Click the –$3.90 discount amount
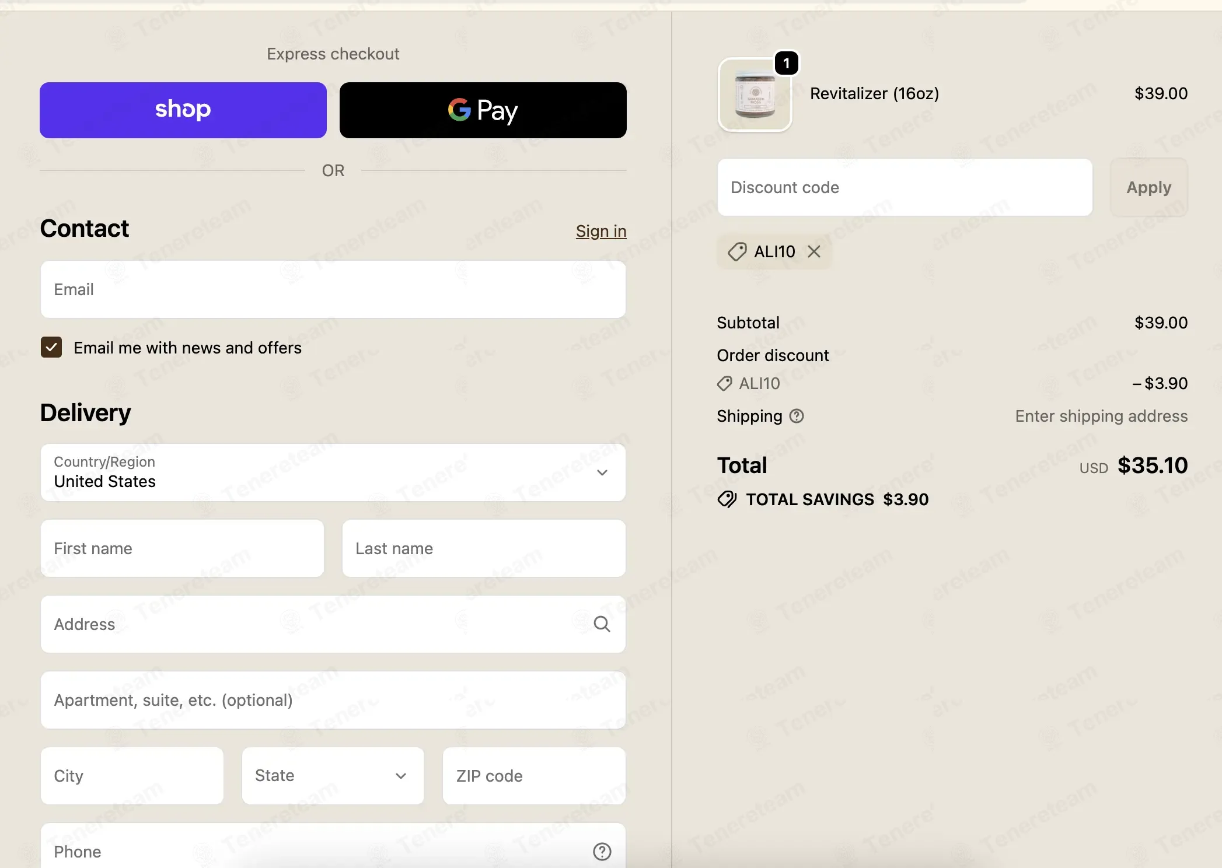 (x=1160, y=383)
